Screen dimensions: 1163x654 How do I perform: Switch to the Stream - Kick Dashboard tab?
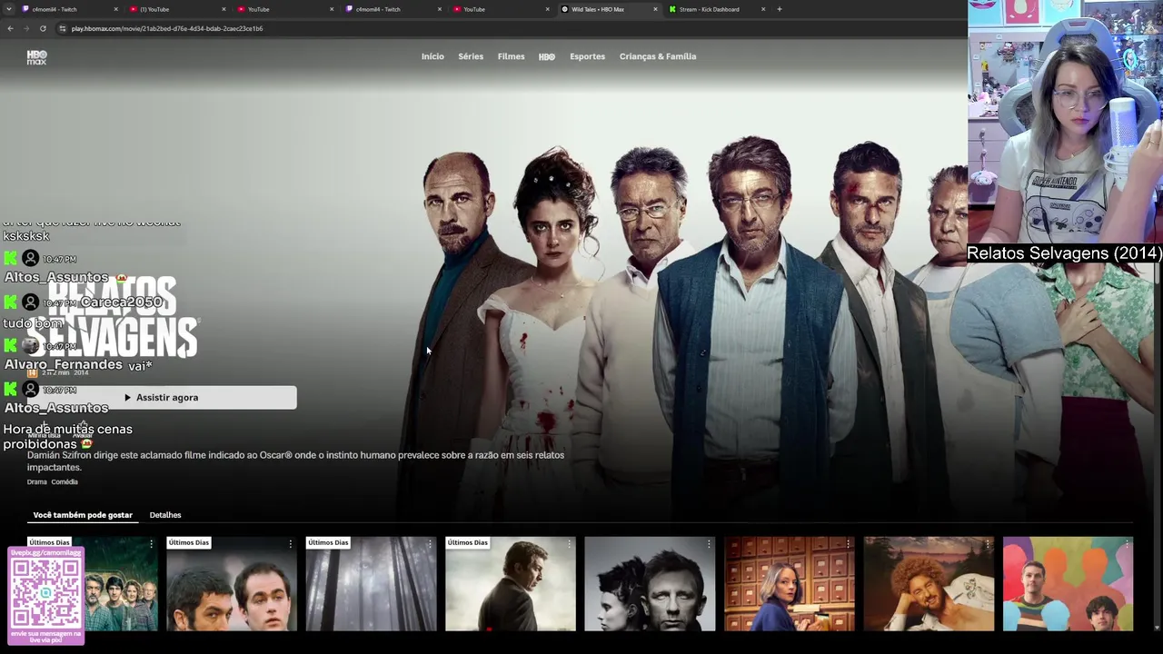[718, 9]
